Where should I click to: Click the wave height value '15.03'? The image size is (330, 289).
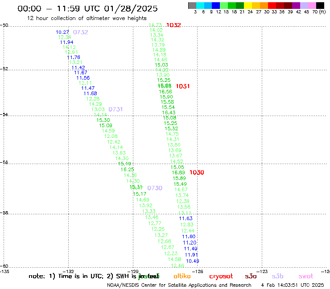161,65
